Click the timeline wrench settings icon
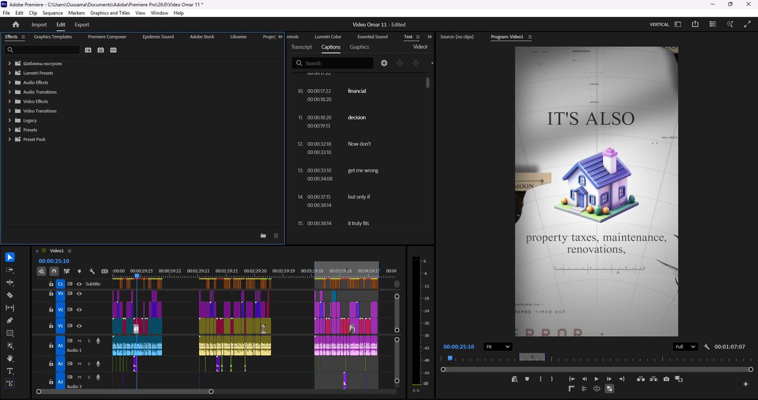 [x=92, y=272]
